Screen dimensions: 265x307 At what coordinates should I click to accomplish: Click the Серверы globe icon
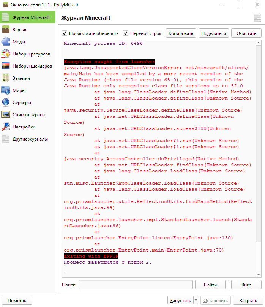5,103
